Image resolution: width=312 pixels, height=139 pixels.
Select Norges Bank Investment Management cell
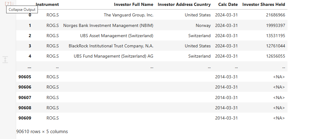[108, 25]
